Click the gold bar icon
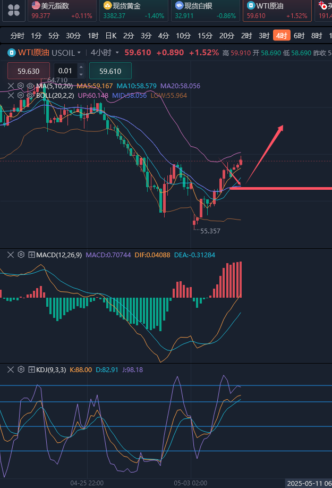 pyautogui.click(x=107, y=5)
